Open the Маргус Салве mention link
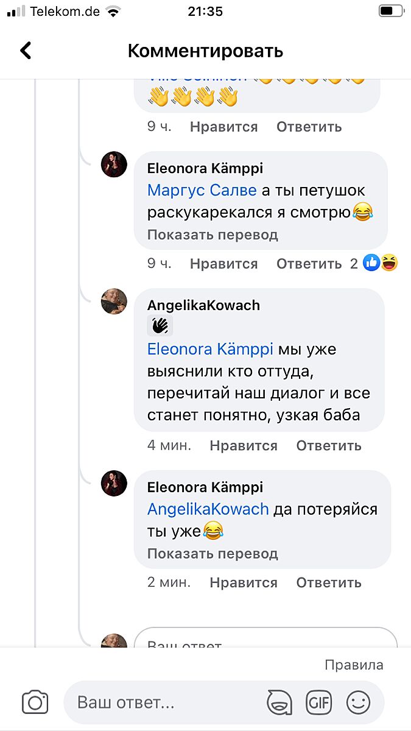The width and height of the screenshot is (411, 731). 202,190
